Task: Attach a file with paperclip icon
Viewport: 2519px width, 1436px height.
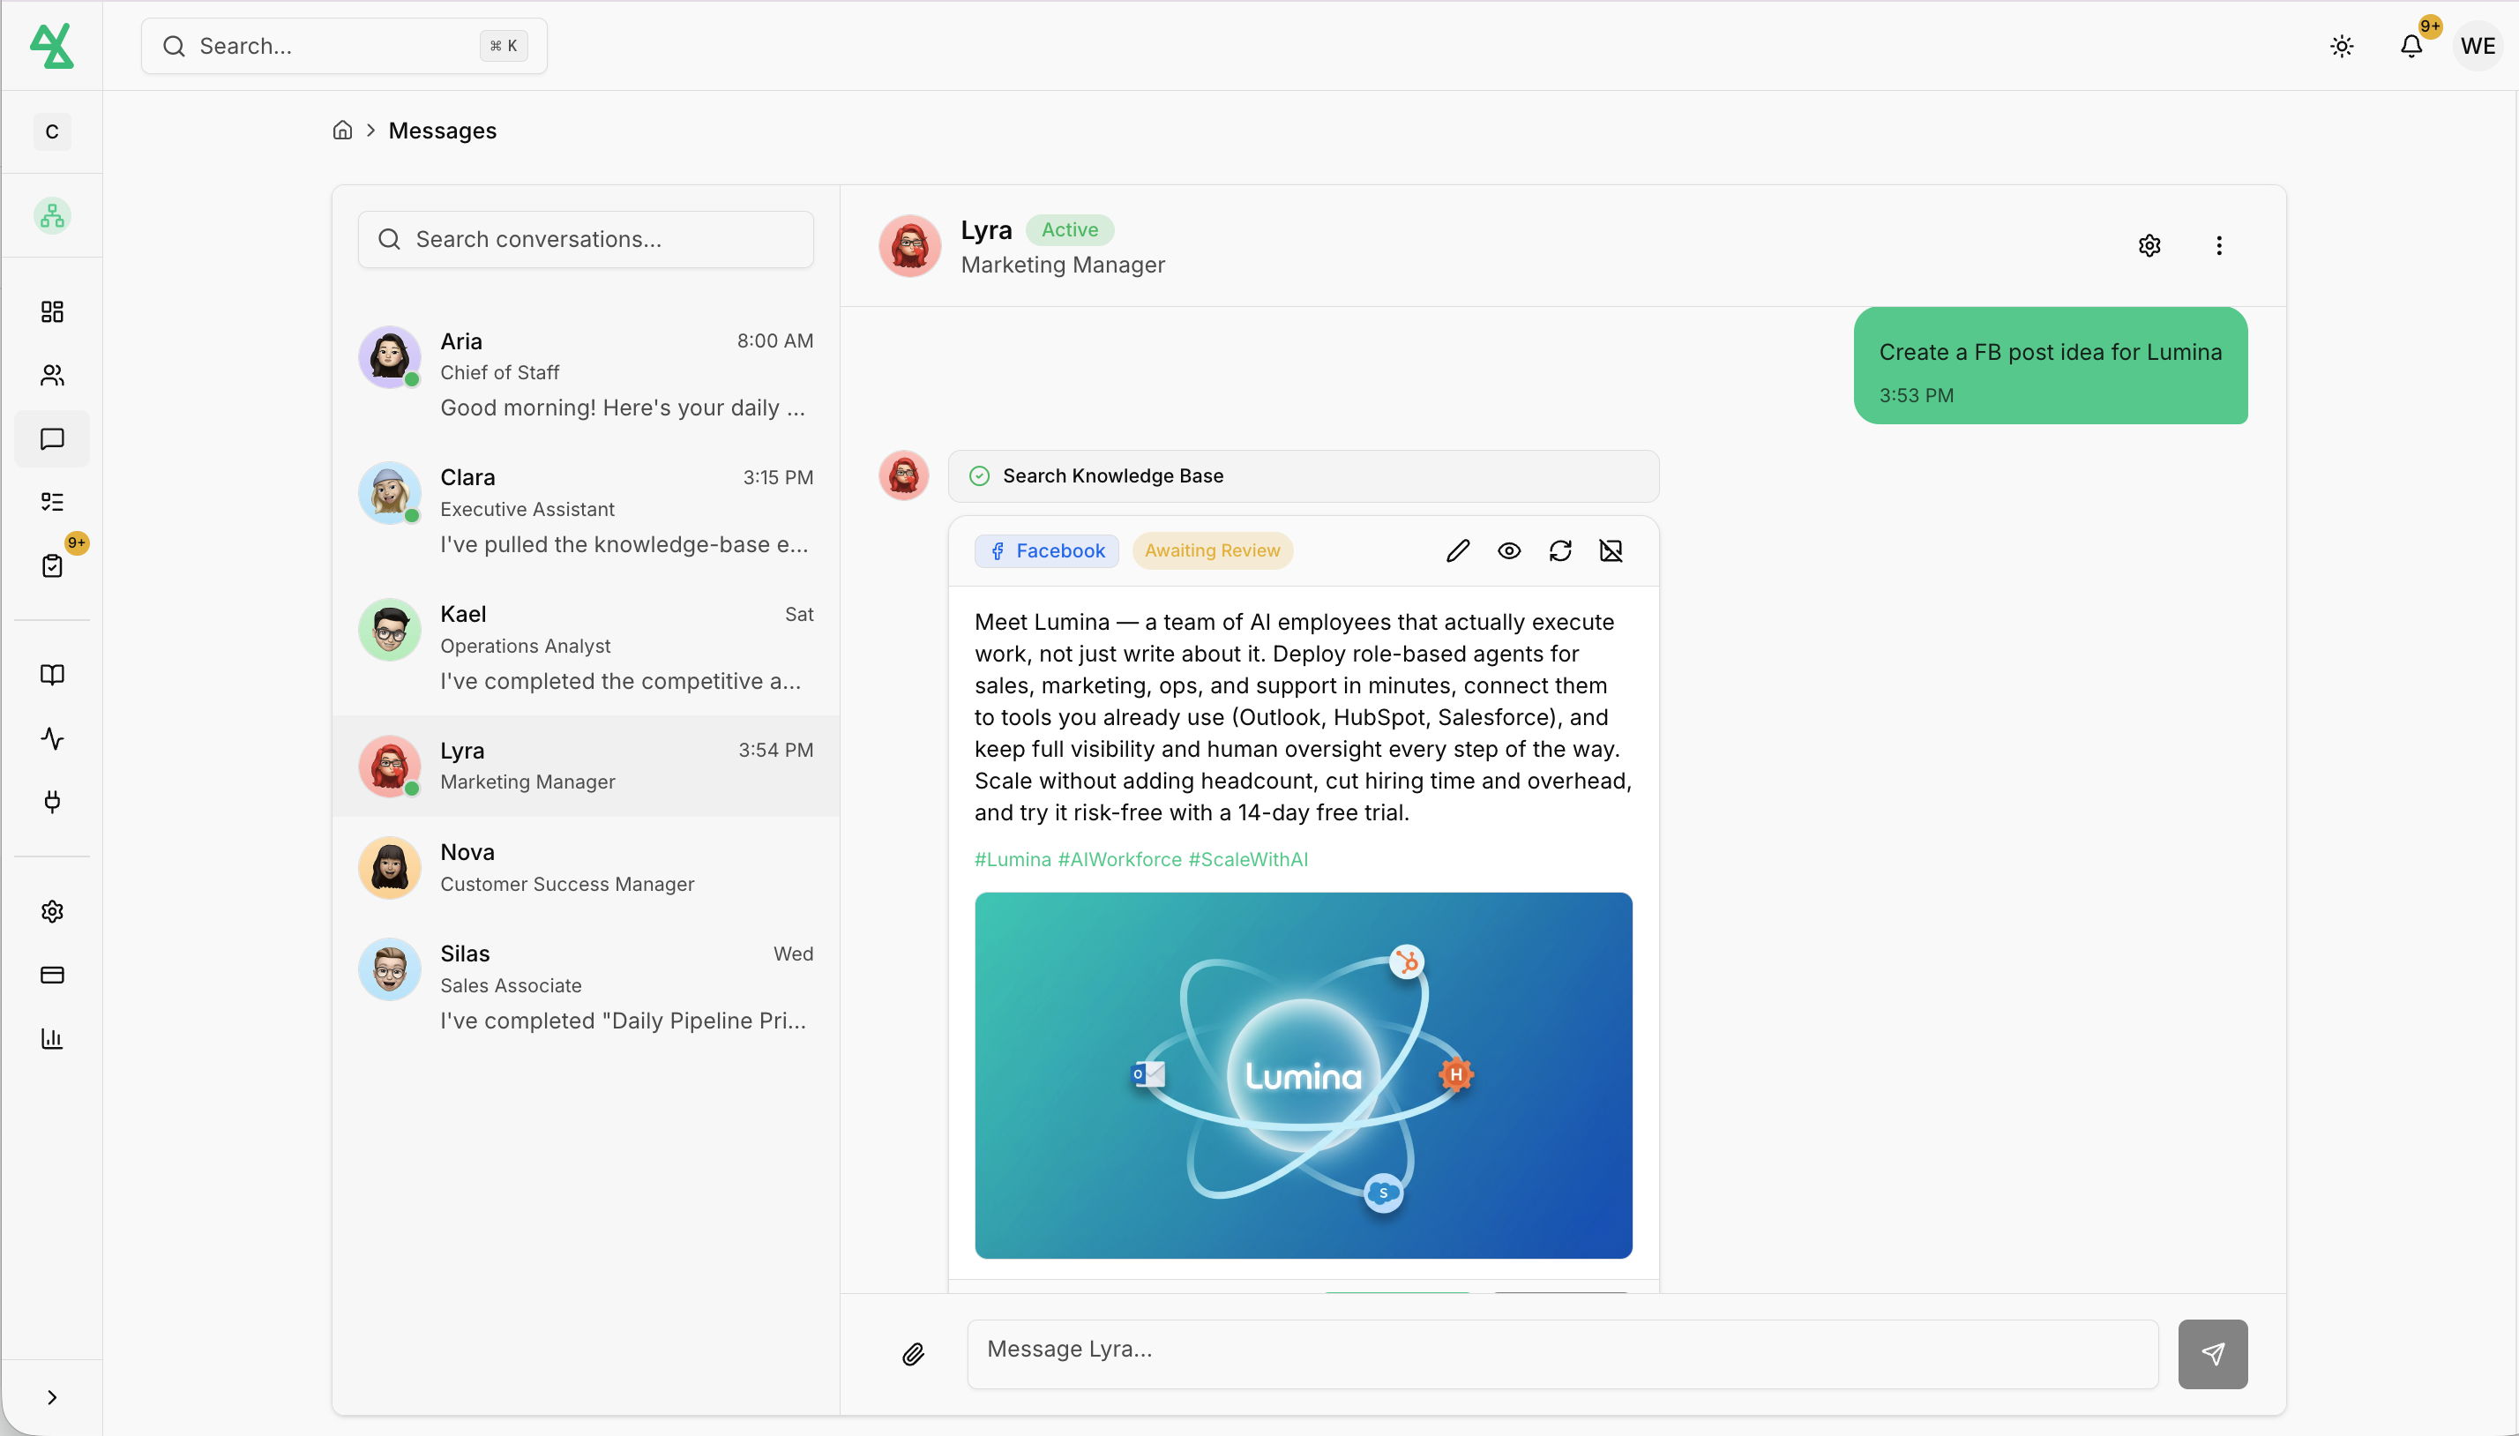Action: (913, 1354)
